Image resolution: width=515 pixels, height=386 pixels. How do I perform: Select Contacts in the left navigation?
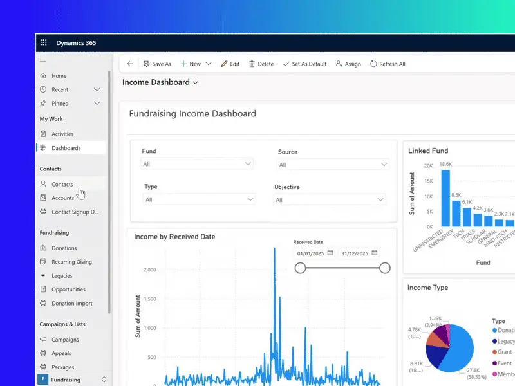click(62, 185)
